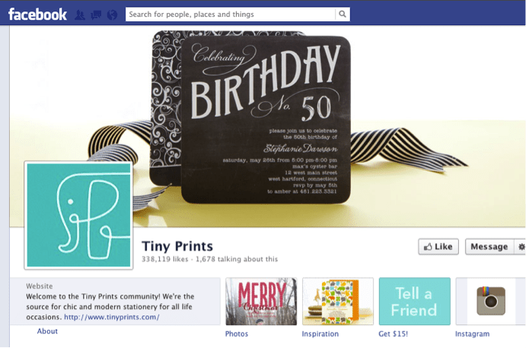Viewport: 526px width, 348px height.
Task: Open the tinyprints.com website link
Action: 112,317
